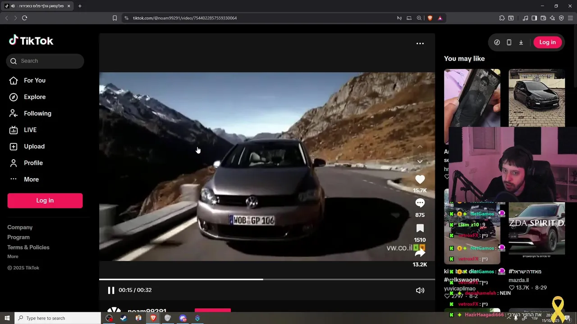Mute the video volume icon
Image resolution: width=577 pixels, height=324 pixels.
tap(420, 290)
